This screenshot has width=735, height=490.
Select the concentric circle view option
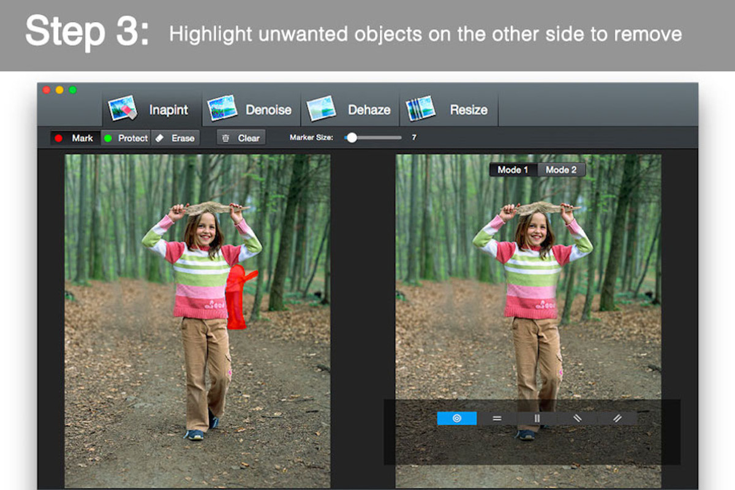click(457, 418)
